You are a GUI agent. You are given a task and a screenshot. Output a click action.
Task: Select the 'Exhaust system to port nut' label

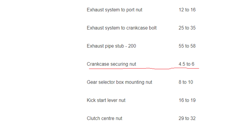click(x=115, y=10)
